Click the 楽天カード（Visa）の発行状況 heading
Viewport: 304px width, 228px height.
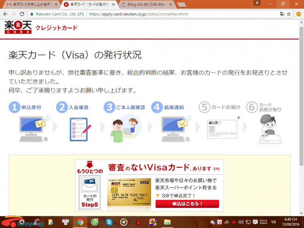coord(75,55)
